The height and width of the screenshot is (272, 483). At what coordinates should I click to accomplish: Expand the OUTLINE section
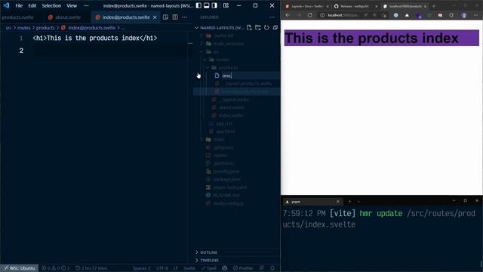(x=236, y=252)
